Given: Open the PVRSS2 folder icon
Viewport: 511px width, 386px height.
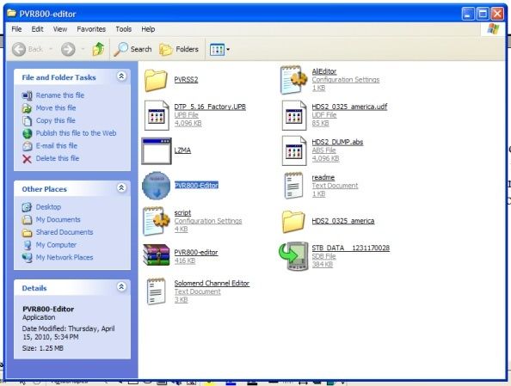Looking at the screenshot, I should pos(156,80).
